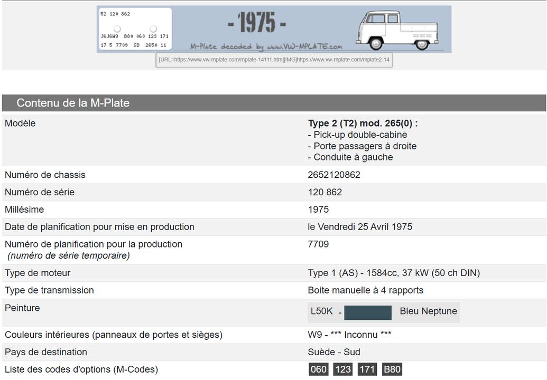Click the L50K paint code
Image resolution: width=547 pixels, height=380 pixels.
[x=322, y=311]
